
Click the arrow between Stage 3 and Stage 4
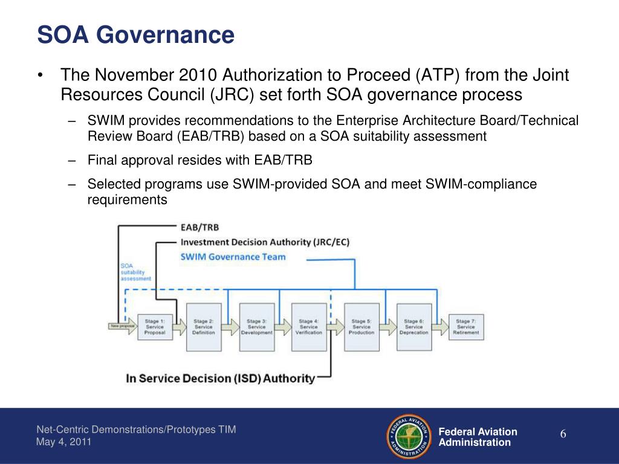[x=283, y=327]
